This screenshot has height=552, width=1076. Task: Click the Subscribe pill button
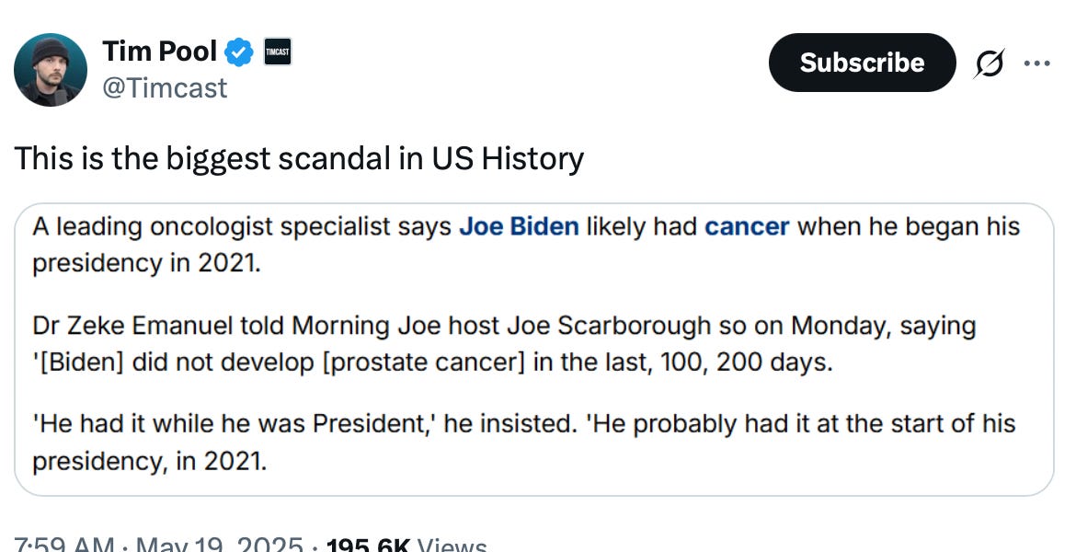tap(862, 63)
